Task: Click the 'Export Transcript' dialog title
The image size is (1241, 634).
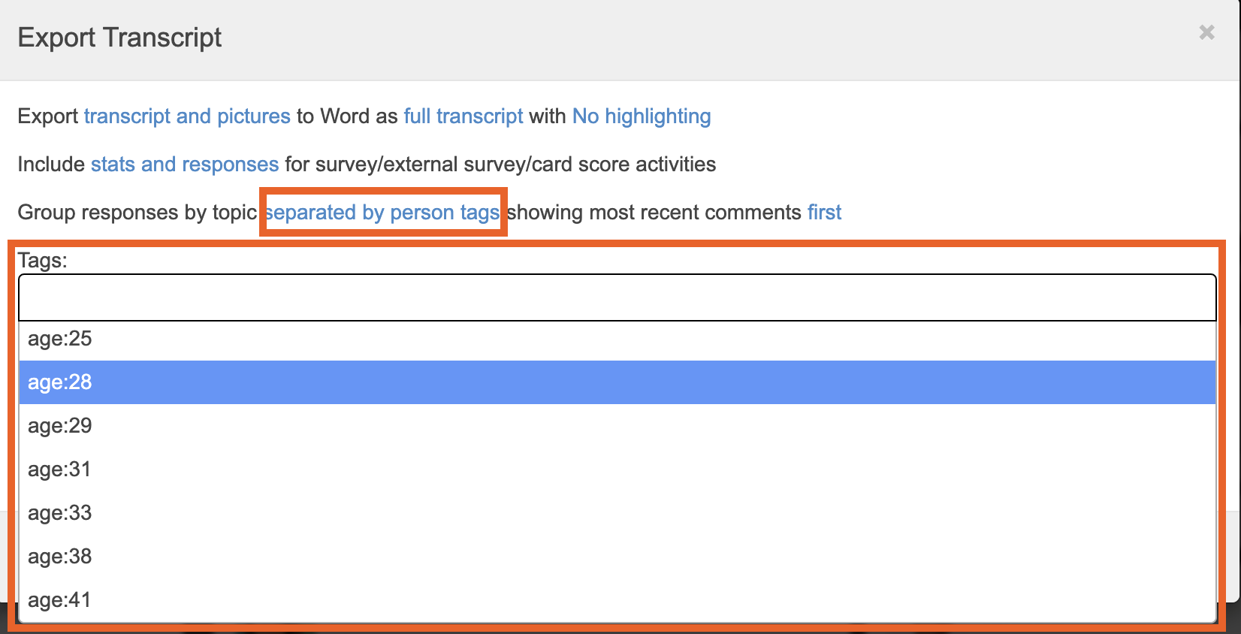Action: coord(119,38)
